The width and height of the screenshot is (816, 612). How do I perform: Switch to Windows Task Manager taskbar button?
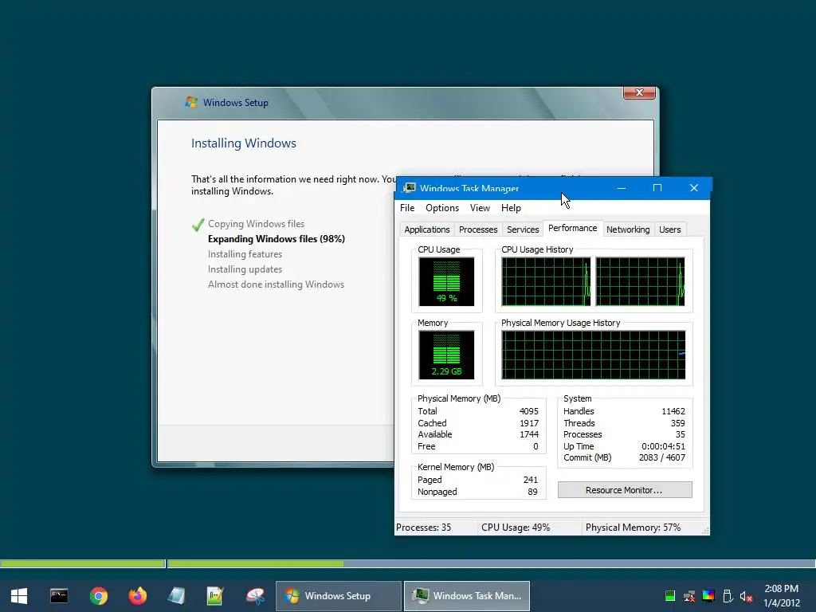(467, 596)
